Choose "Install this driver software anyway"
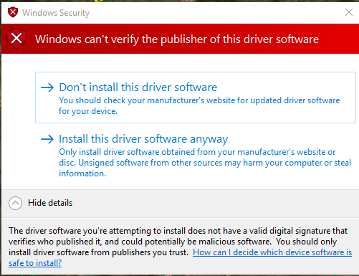Viewport: 359px width, 276px height. [196, 156]
